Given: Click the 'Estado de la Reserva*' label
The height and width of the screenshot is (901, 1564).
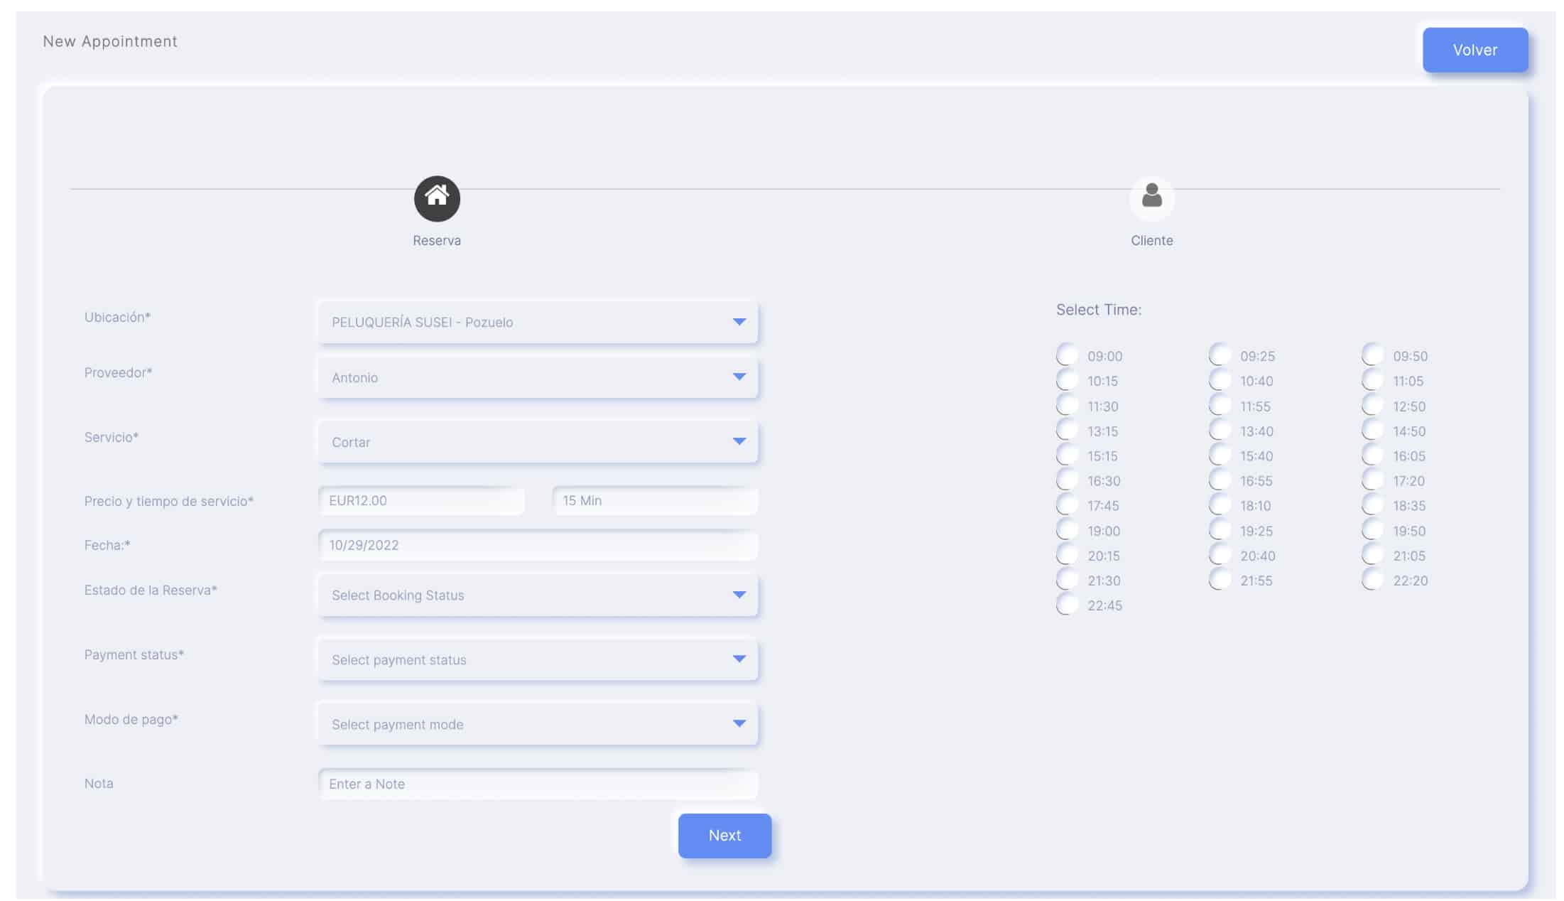Looking at the screenshot, I should tap(151, 590).
